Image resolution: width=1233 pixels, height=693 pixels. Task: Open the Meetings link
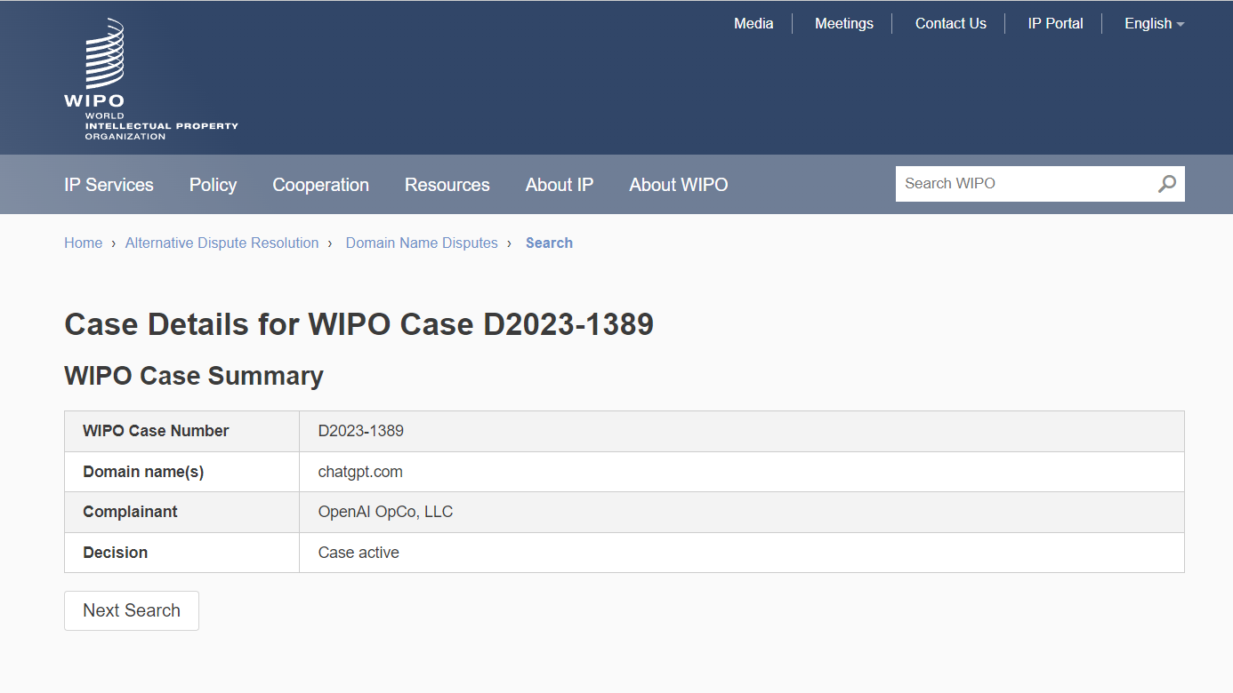pyautogui.click(x=844, y=24)
